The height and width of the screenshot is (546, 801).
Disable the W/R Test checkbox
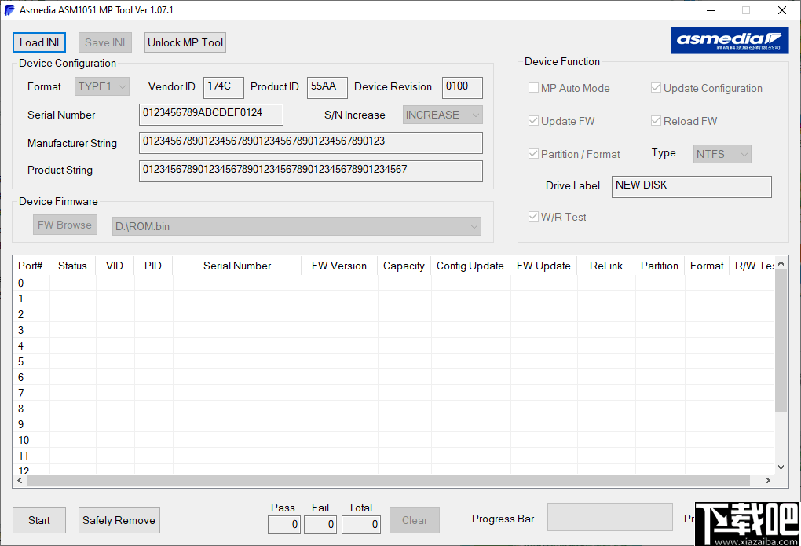tap(533, 217)
